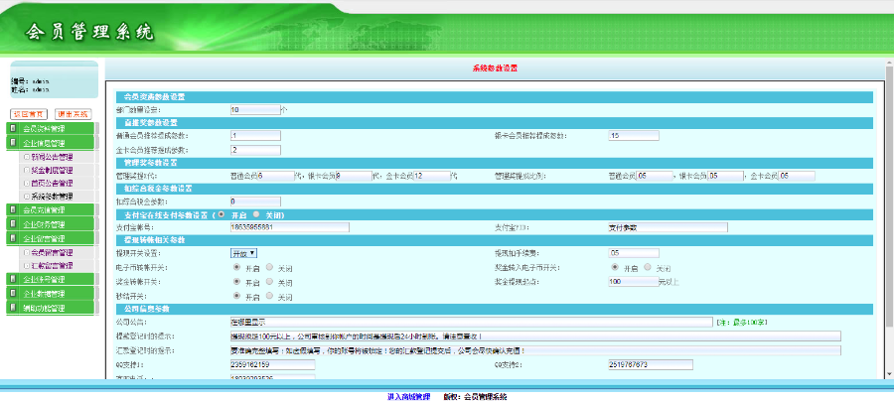This screenshot has width=894, height=402.
Task: Choose 开启 for 奖金转入电子币开关
Action: pos(615,266)
